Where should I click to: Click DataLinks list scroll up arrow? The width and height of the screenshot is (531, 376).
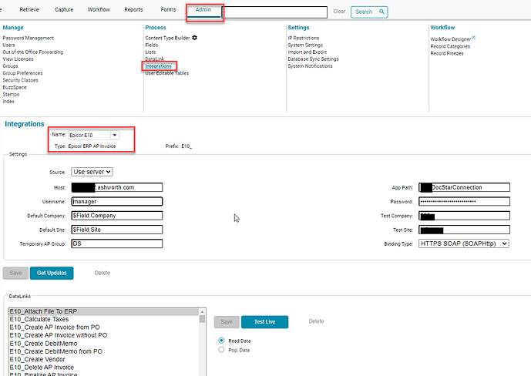click(202, 311)
